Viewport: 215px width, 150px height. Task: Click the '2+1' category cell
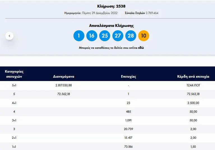coord(14,138)
